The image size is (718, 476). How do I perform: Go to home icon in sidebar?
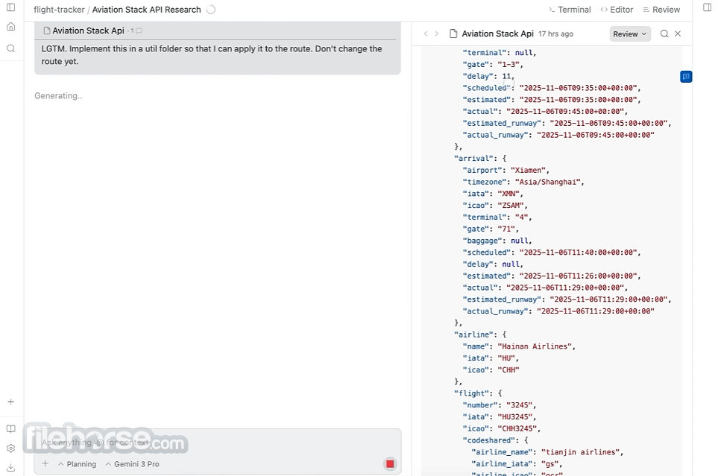point(11,27)
